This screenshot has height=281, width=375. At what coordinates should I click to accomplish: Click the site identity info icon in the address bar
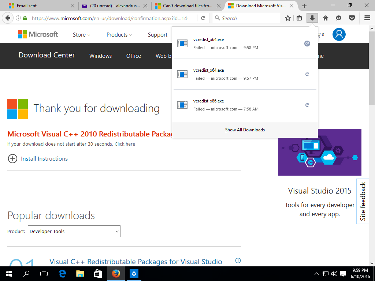18,18
